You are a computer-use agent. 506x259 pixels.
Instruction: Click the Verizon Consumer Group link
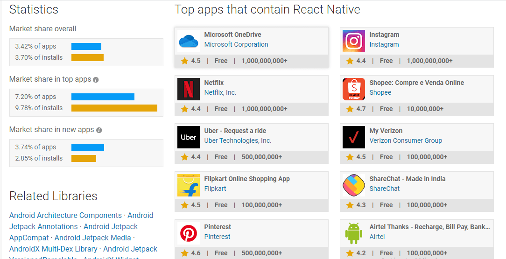click(x=406, y=141)
